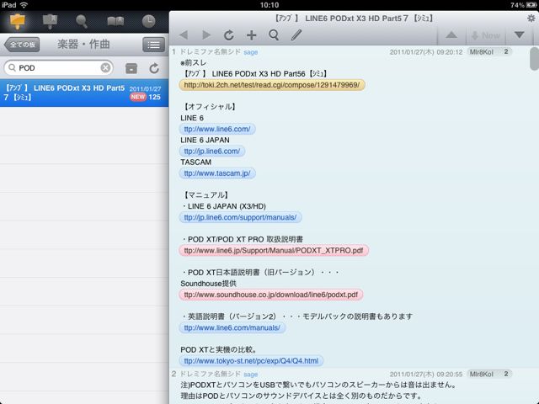Refresh the thread list
The image size is (539, 404).
pos(154,68)
